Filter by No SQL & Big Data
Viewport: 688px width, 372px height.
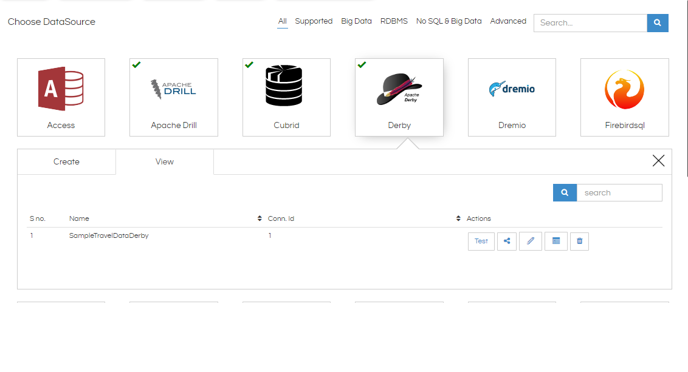tap(449, 21)
